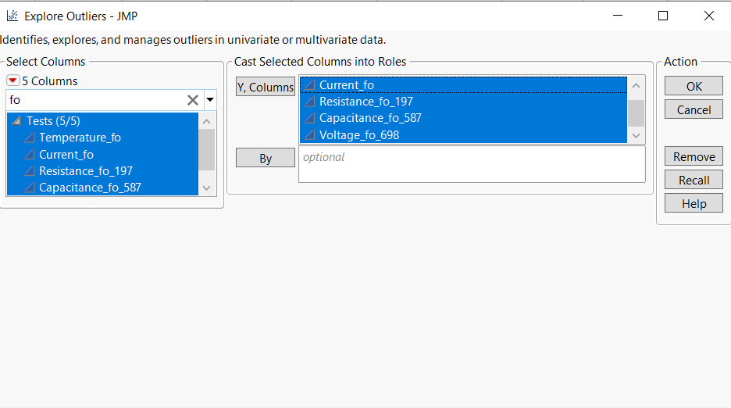This screenshot has height=408, width=731.
Task: Open the search filter options dropdown
Action: (x=210, y=100)
